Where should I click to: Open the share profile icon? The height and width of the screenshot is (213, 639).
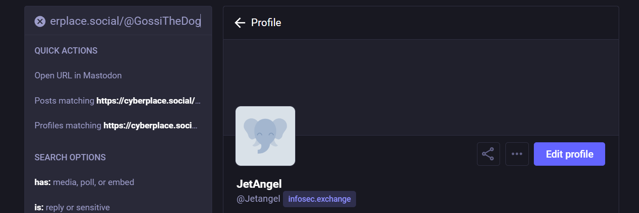pos(488,154)
